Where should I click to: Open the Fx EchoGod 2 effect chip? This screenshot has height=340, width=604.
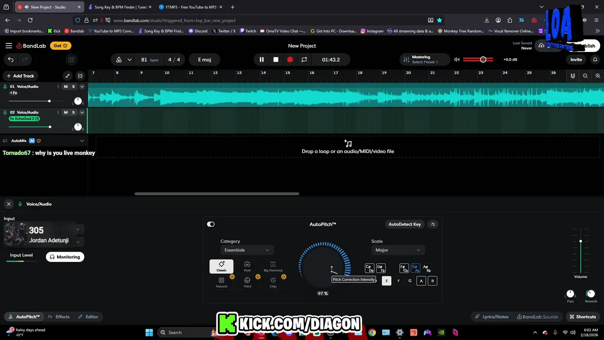click(x=25, y=119)
